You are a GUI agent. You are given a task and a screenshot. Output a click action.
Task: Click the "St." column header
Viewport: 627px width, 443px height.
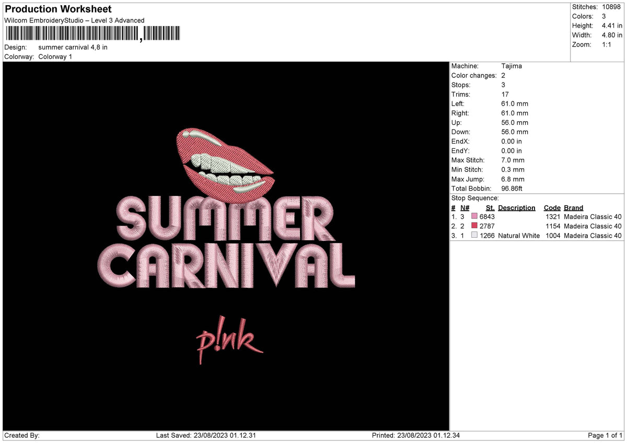pos(490,207)
